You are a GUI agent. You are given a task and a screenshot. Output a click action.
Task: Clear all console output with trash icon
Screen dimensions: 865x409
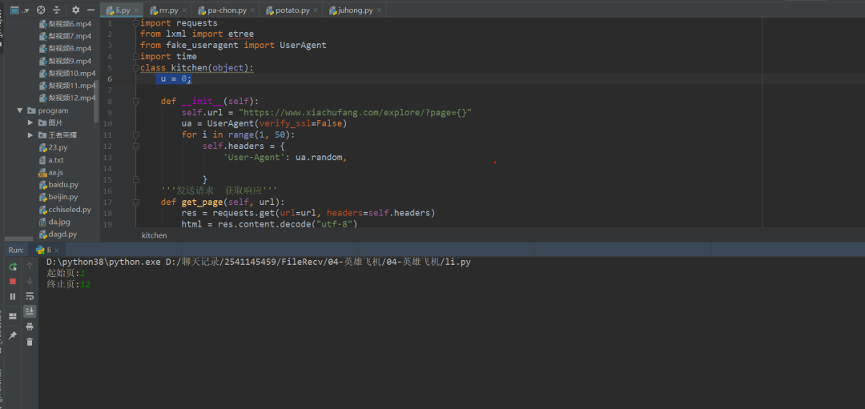click(30, 342)
